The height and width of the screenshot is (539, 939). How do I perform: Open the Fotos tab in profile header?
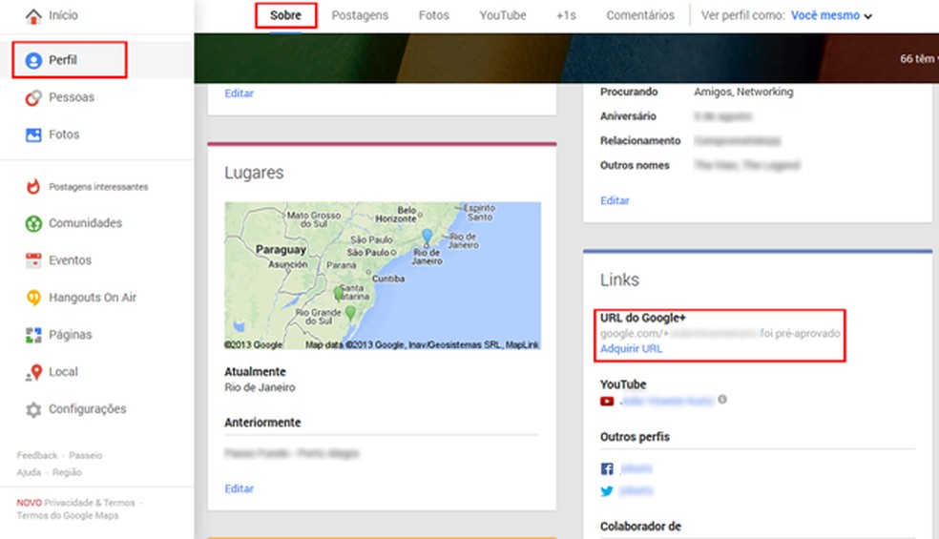(x=433, y=15)
